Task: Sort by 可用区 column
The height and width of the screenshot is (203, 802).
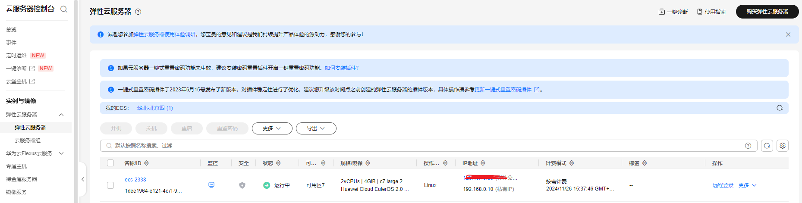Action: (323, 163)
